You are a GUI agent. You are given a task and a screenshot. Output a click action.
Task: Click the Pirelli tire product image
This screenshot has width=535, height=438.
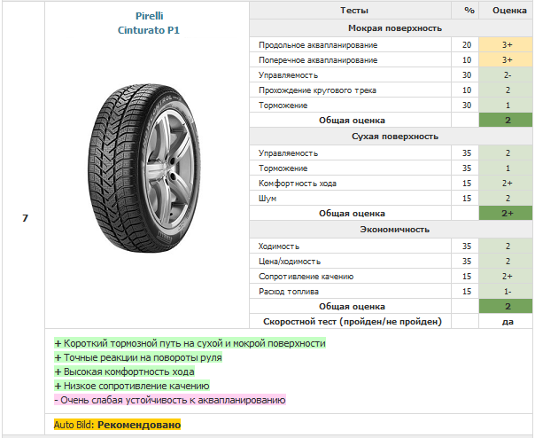(143, 168)
